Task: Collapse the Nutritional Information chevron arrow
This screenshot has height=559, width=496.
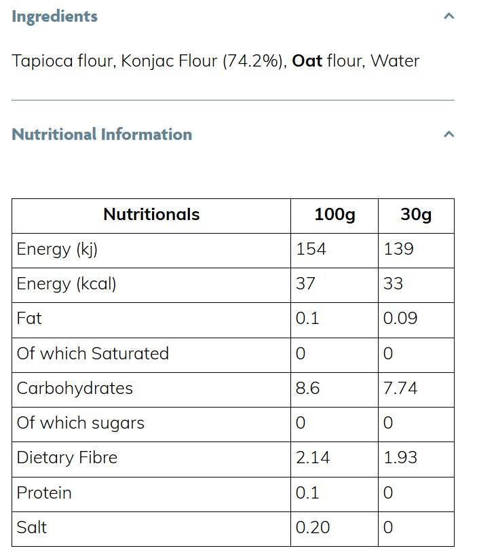Action: (449, 134)
